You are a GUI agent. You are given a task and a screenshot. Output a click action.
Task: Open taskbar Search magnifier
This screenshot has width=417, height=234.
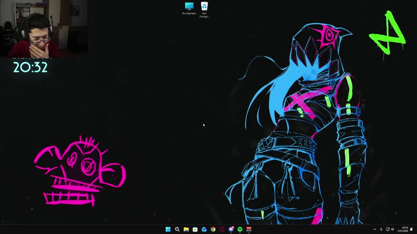(177, 229)
